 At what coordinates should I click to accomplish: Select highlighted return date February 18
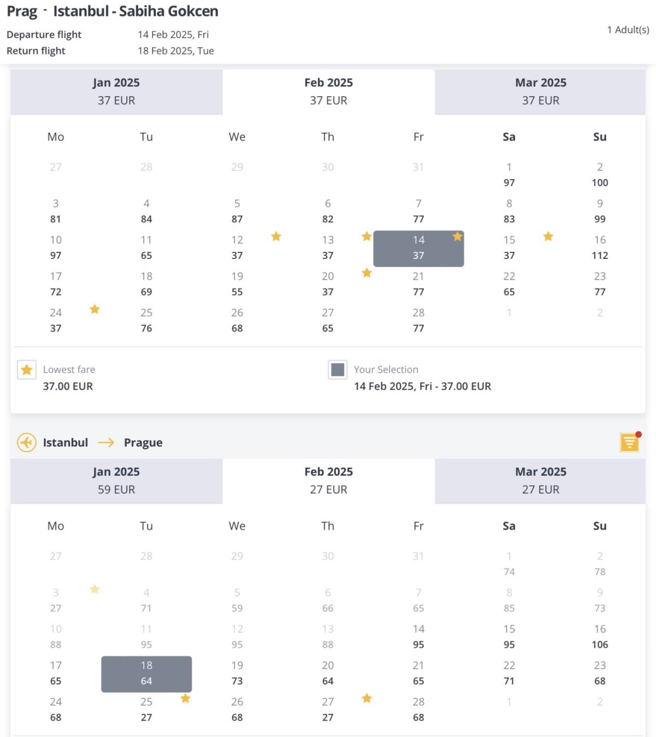coord(147,674)
